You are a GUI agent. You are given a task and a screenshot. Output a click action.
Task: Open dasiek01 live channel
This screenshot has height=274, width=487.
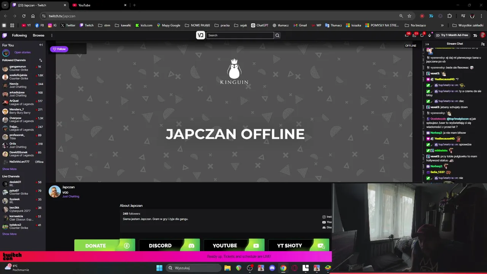click(x=23, y=183)
